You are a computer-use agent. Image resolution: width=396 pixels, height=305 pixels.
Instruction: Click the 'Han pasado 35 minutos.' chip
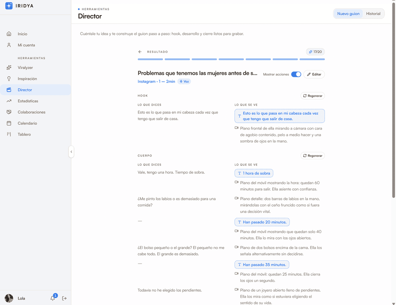(262, 265)
